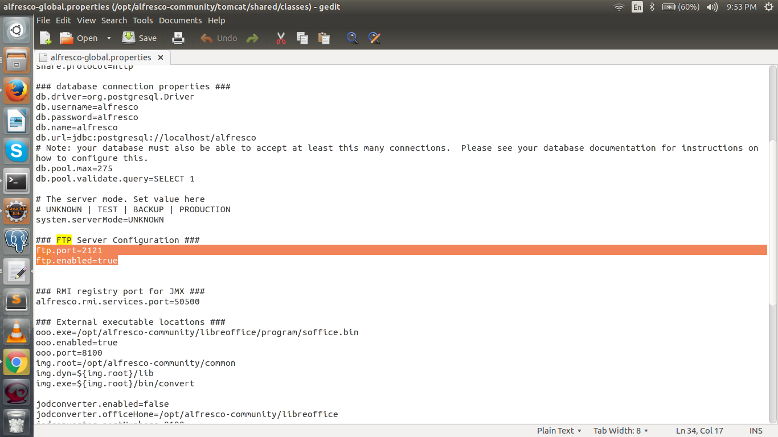Open the red swirl app in dock
Viewport: 778px width, 437px height.
[x=17, y=392]
